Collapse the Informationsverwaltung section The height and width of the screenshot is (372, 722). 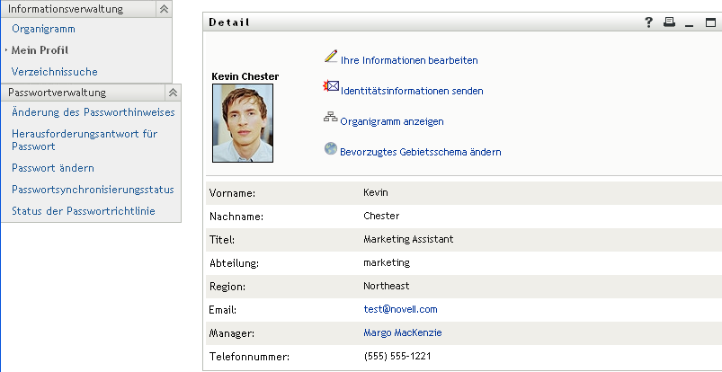pos(163,8)
